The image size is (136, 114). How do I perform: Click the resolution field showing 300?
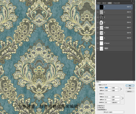[x=108, y=103]
